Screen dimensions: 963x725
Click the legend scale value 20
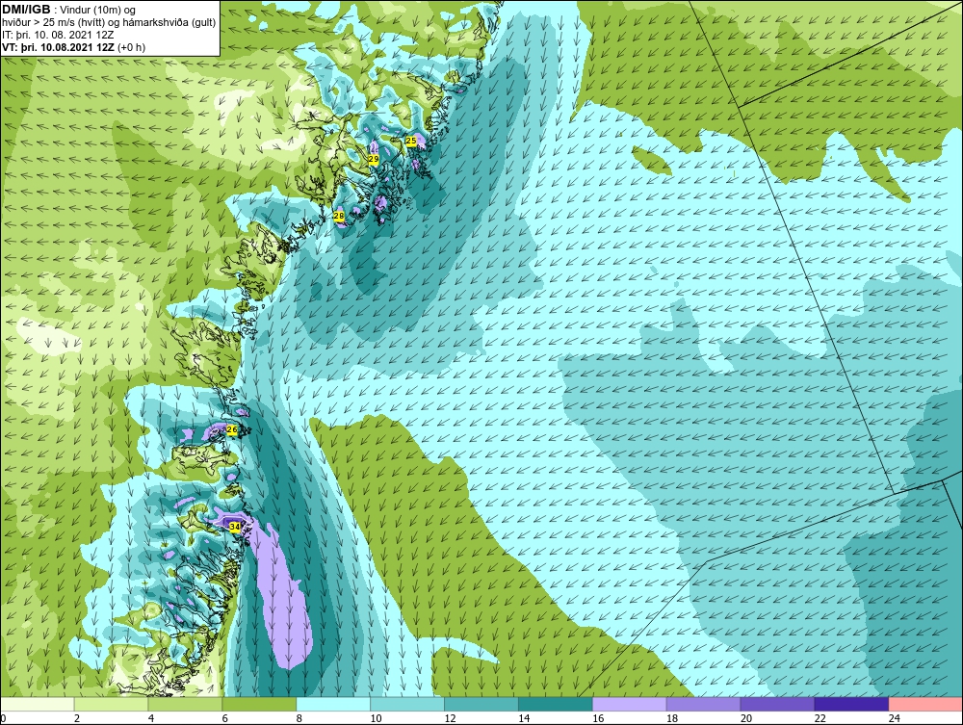(x=746, y=718)
